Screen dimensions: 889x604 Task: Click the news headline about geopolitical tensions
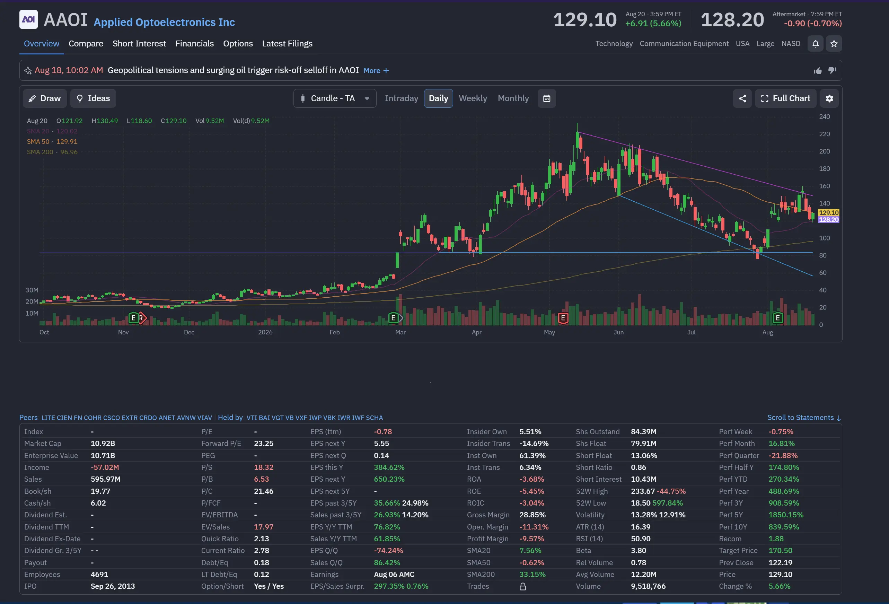point(233,70)
